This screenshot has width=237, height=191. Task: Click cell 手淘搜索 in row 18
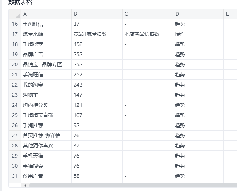[x=46, y=44]
